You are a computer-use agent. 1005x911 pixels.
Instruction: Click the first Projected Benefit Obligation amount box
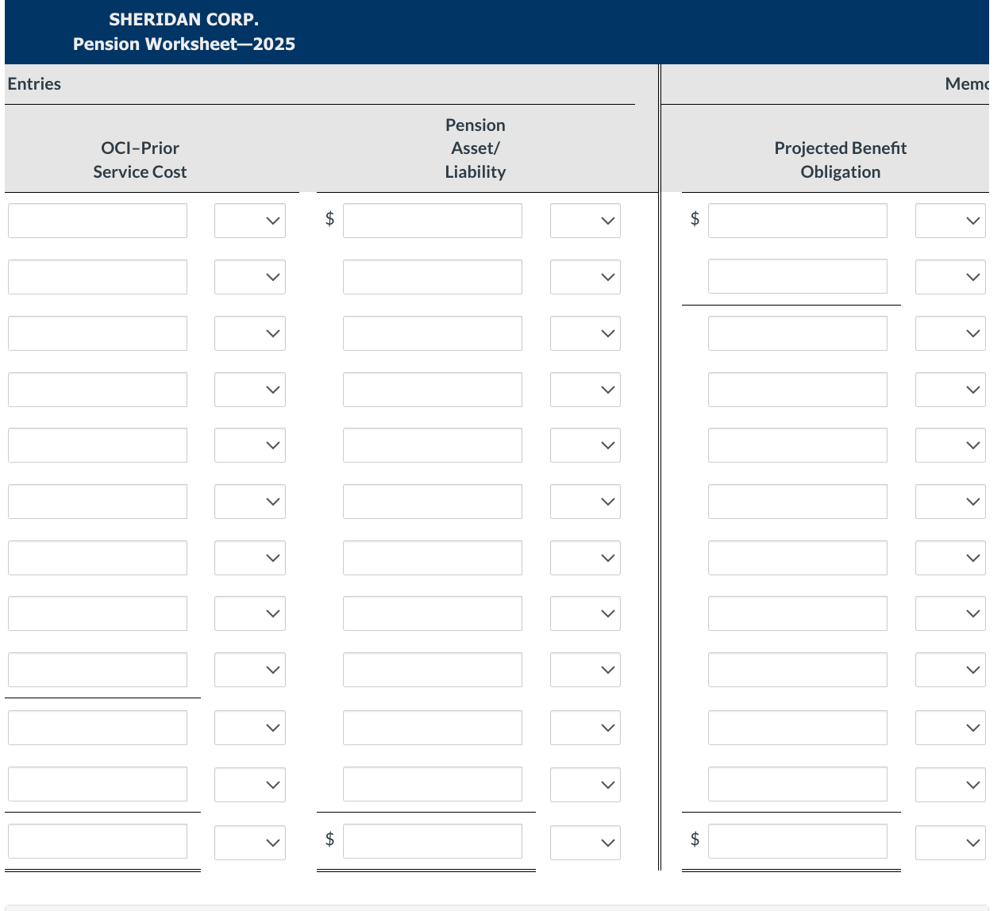(797, 221)
